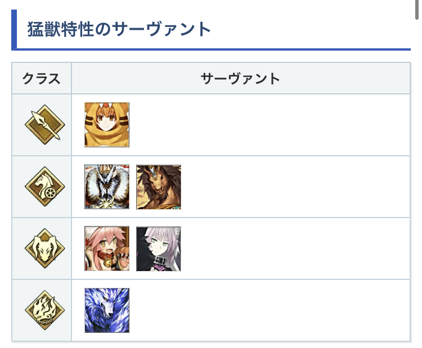
Task: Click the クラス column header
Action: 42,79
